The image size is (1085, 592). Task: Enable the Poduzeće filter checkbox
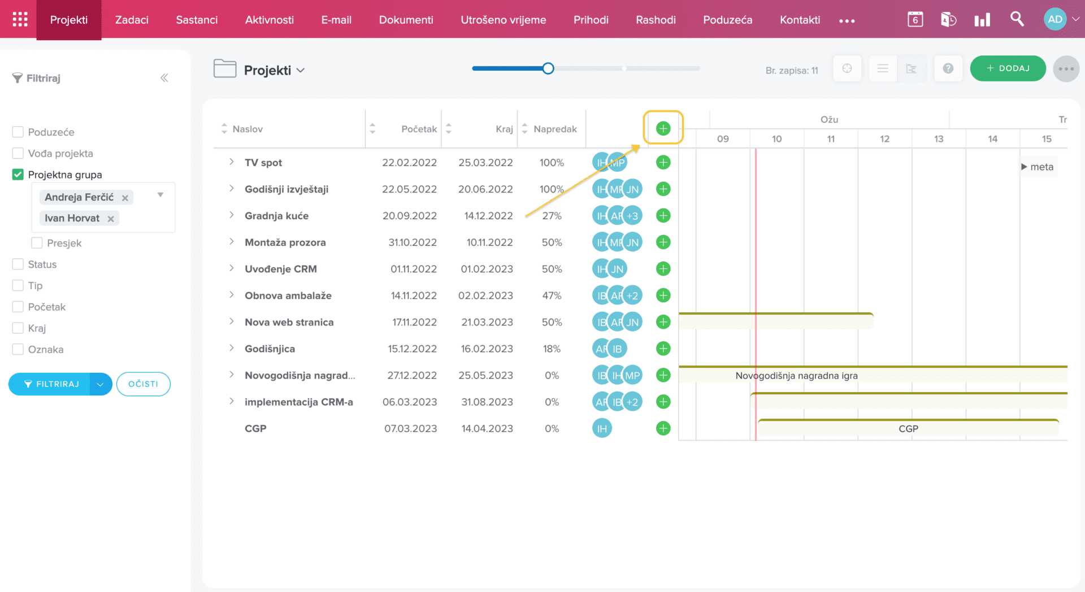[x=18, y=132]
